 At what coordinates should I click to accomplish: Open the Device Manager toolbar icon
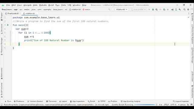[x=176, y=9]
